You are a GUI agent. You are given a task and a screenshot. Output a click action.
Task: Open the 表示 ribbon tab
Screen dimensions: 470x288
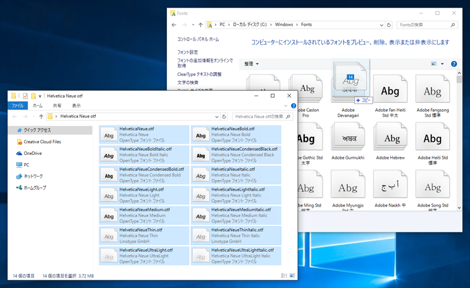coord(76,106)
